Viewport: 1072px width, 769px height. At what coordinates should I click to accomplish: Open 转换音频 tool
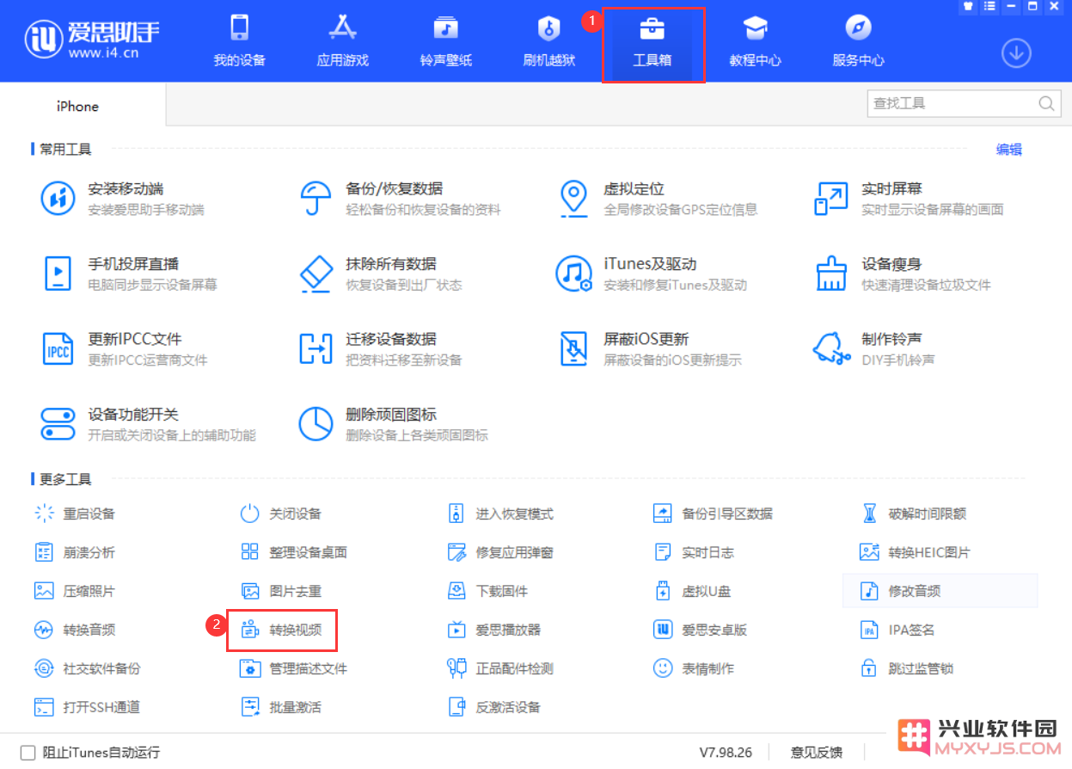tap(75, 630)
